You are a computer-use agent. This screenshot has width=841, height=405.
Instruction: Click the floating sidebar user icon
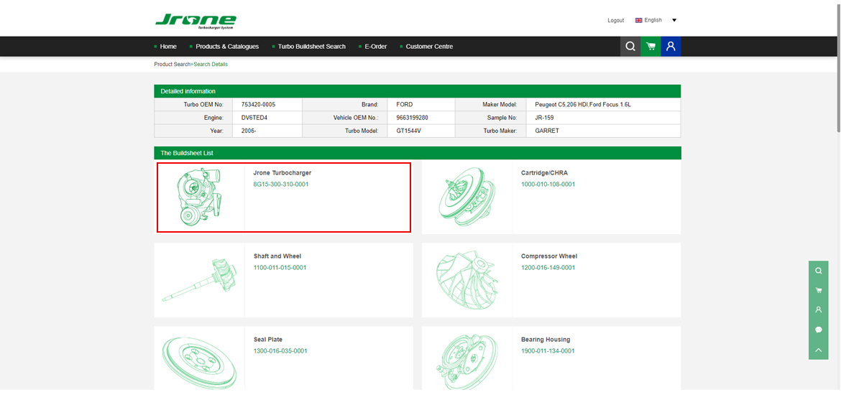click(x=819, y=309)
